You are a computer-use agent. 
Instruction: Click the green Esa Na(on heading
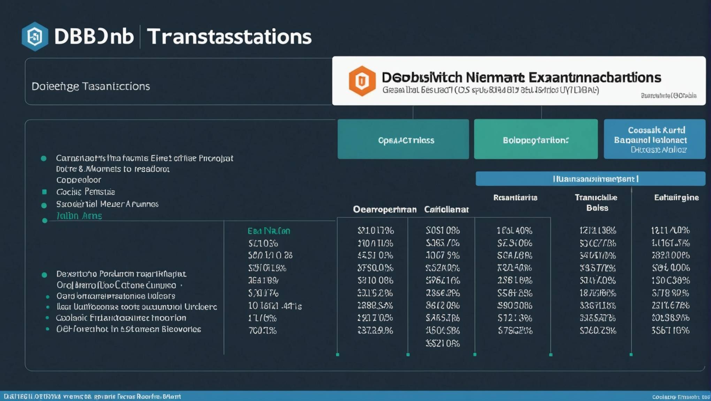pyautogui.click(x=269, y=231)
